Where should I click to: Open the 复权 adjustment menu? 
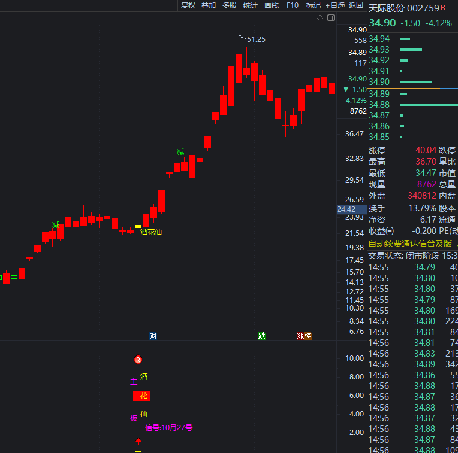188,5
